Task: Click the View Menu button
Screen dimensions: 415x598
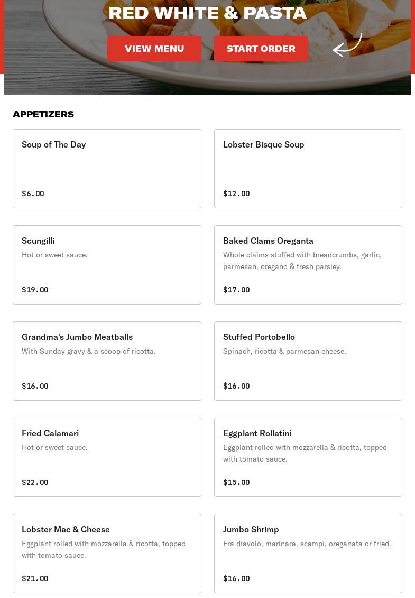Action: click(154, 49)
